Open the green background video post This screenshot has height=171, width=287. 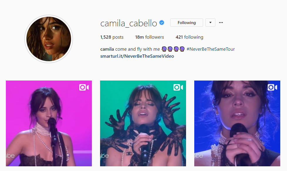pos(143,123)
